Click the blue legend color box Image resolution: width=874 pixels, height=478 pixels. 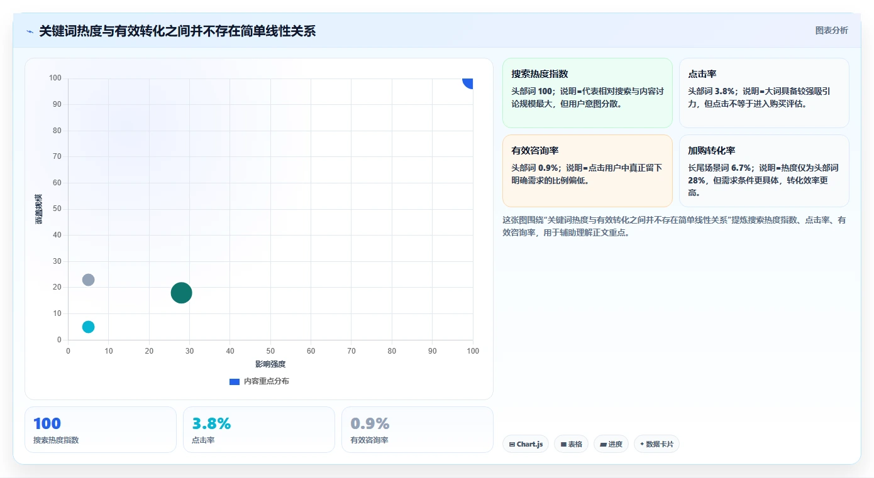235,381
